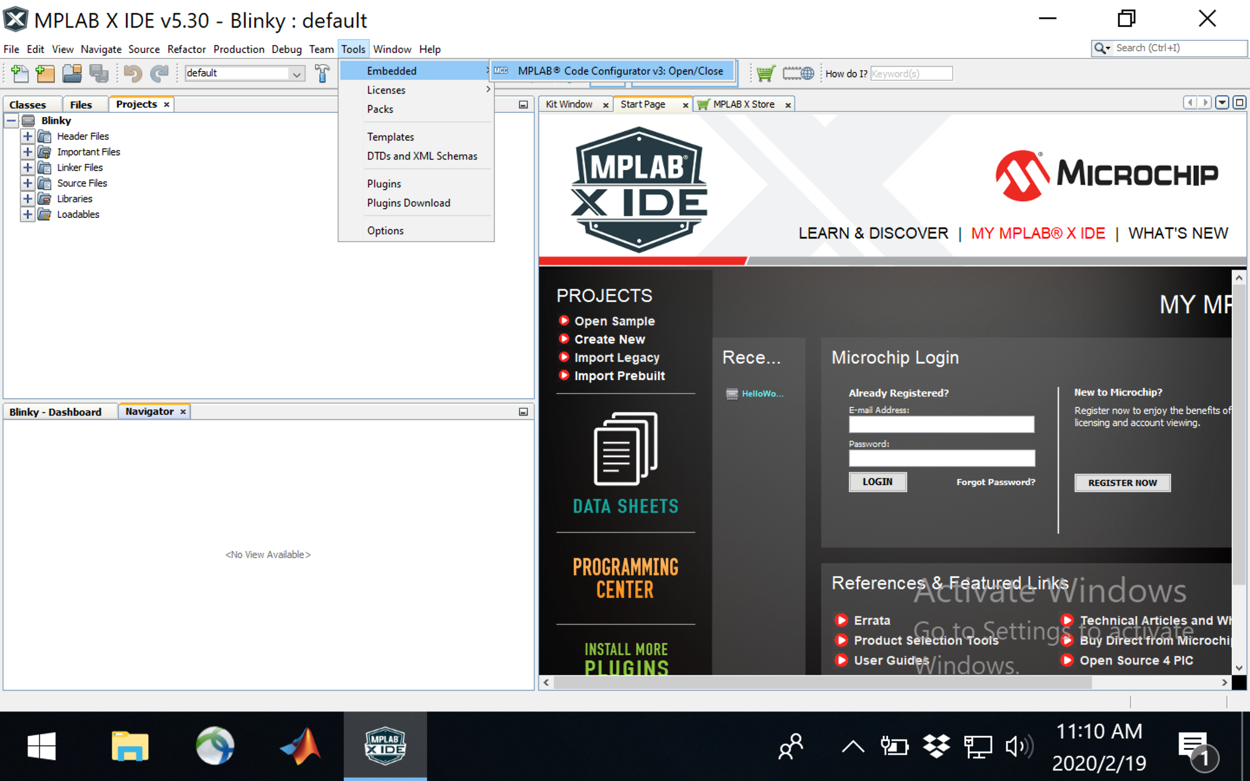
Task: Launch MATLAB from the taskbar
Action: point(300,746)
